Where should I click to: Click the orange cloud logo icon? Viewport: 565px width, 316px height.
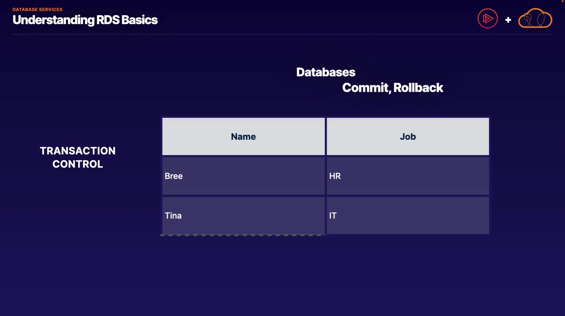pos(535,19)
